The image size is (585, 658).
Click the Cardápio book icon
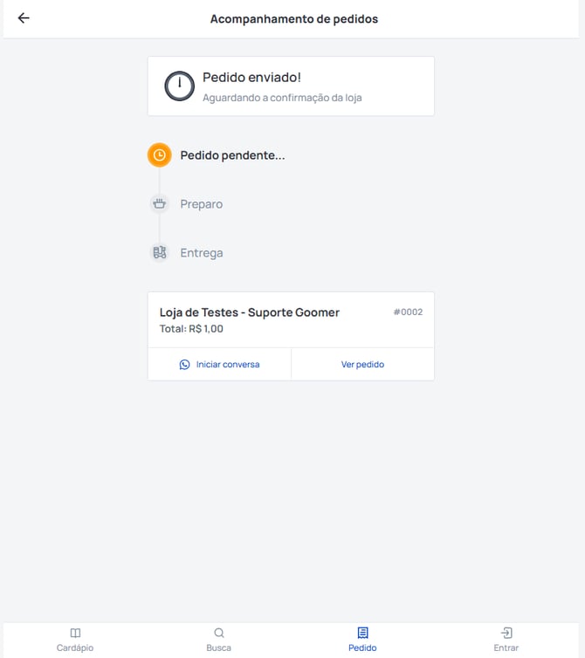pyautogui.click(x=75, y=633)
